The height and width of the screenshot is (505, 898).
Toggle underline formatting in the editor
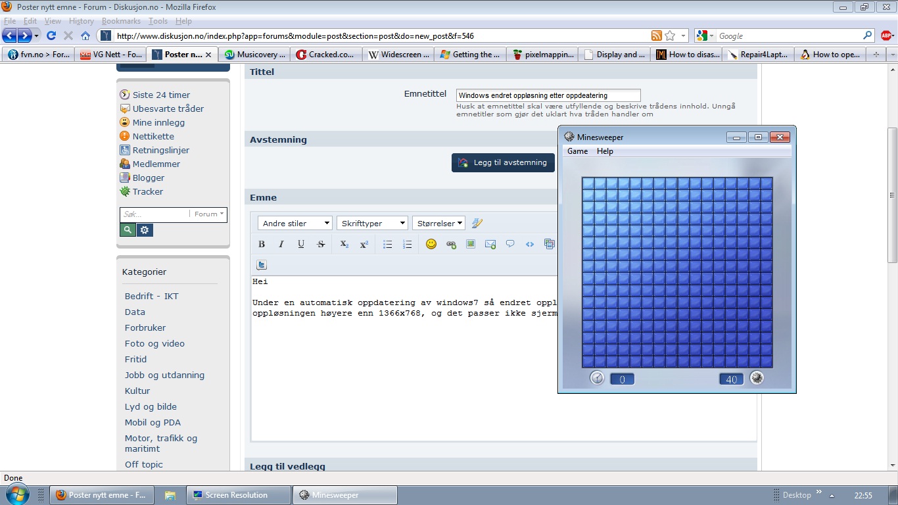click(301, 244)
